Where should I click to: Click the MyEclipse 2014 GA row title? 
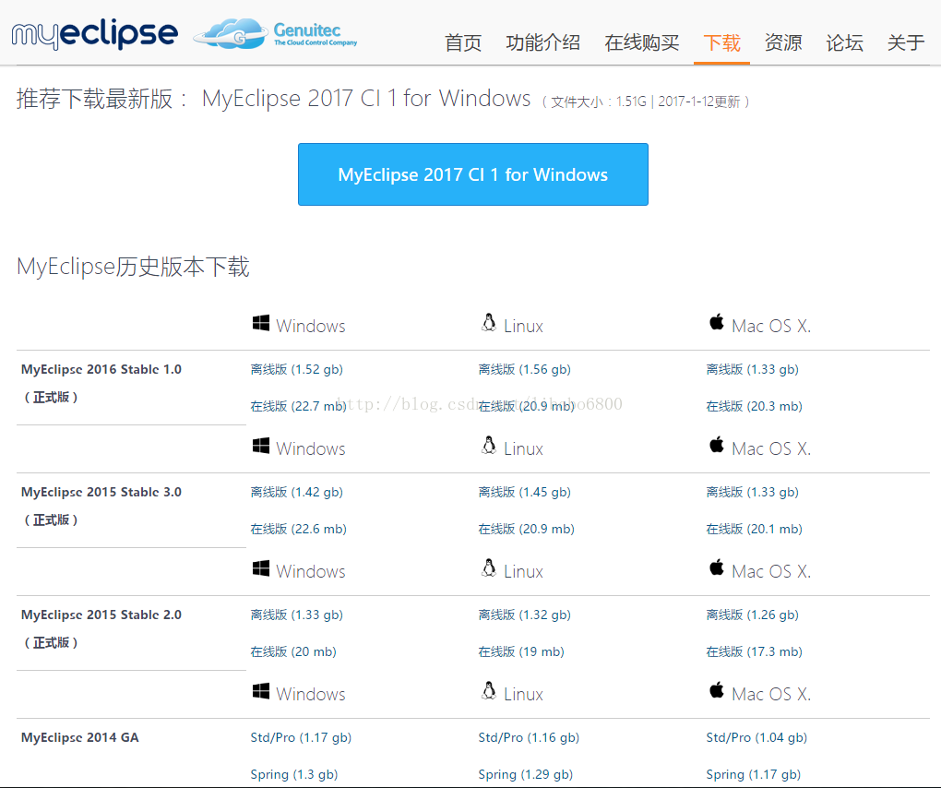point(80,737)
